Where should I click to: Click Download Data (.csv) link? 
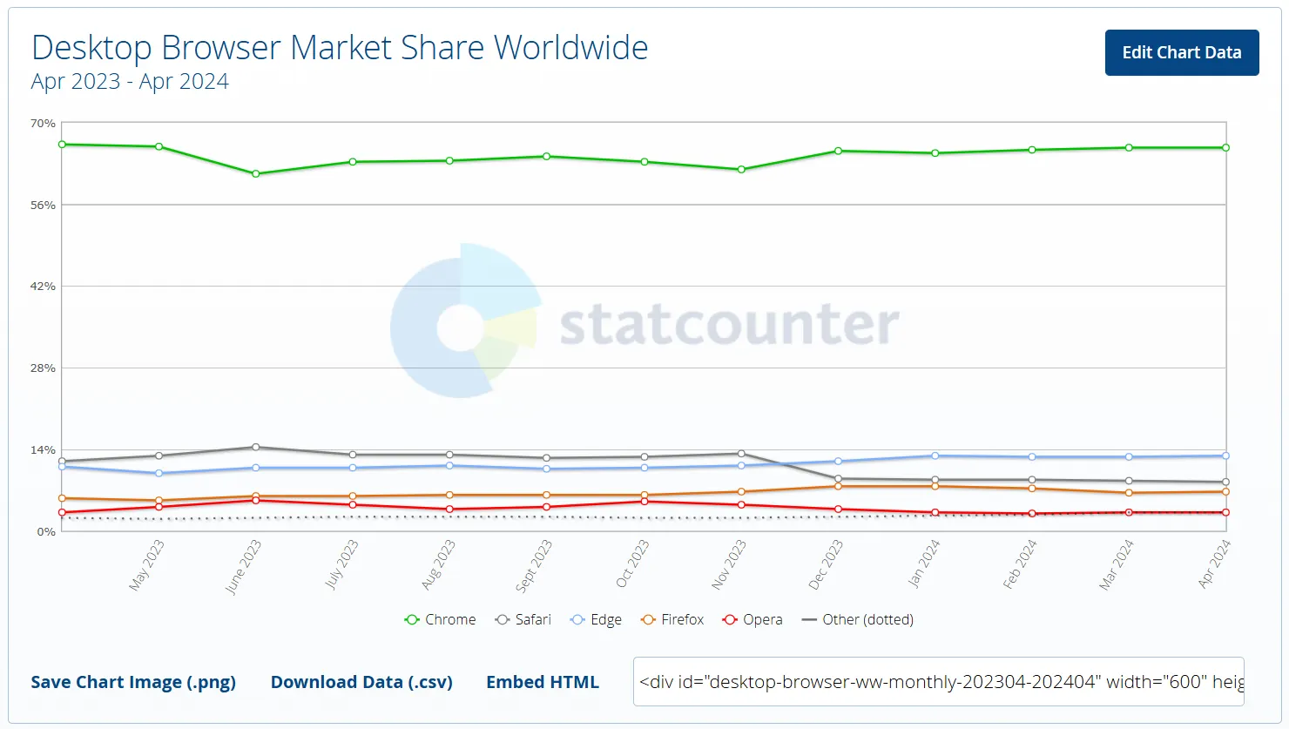click(361, 682)
